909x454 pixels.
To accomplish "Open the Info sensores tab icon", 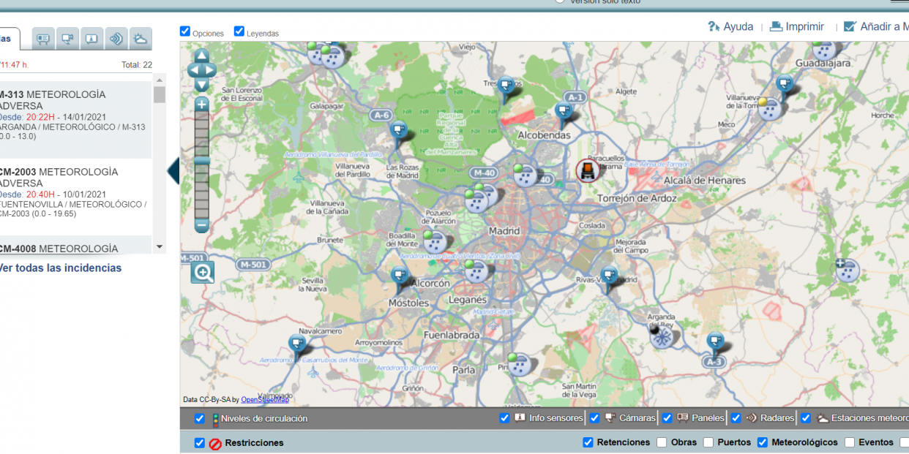I will pyautogui.click(x=91, y=38).
